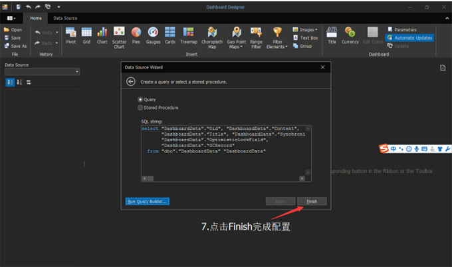Switch to the Data Source ribbon tab
The height and width of the screenshot is (267, 452).
(x=64, y=19)
